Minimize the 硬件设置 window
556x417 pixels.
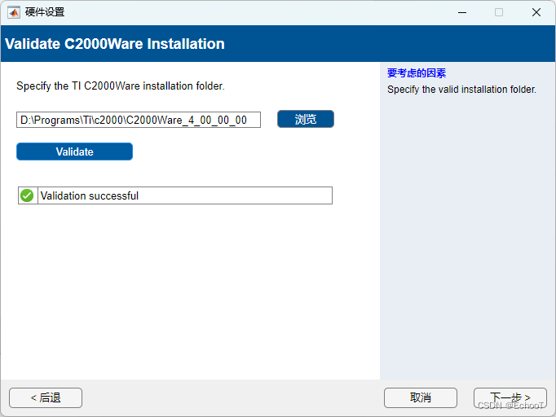point(462,12)
